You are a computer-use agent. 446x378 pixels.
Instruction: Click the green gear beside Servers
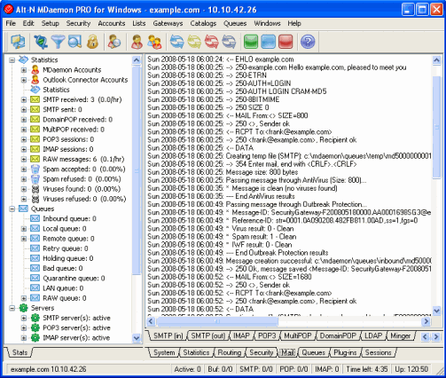point(23,308)
